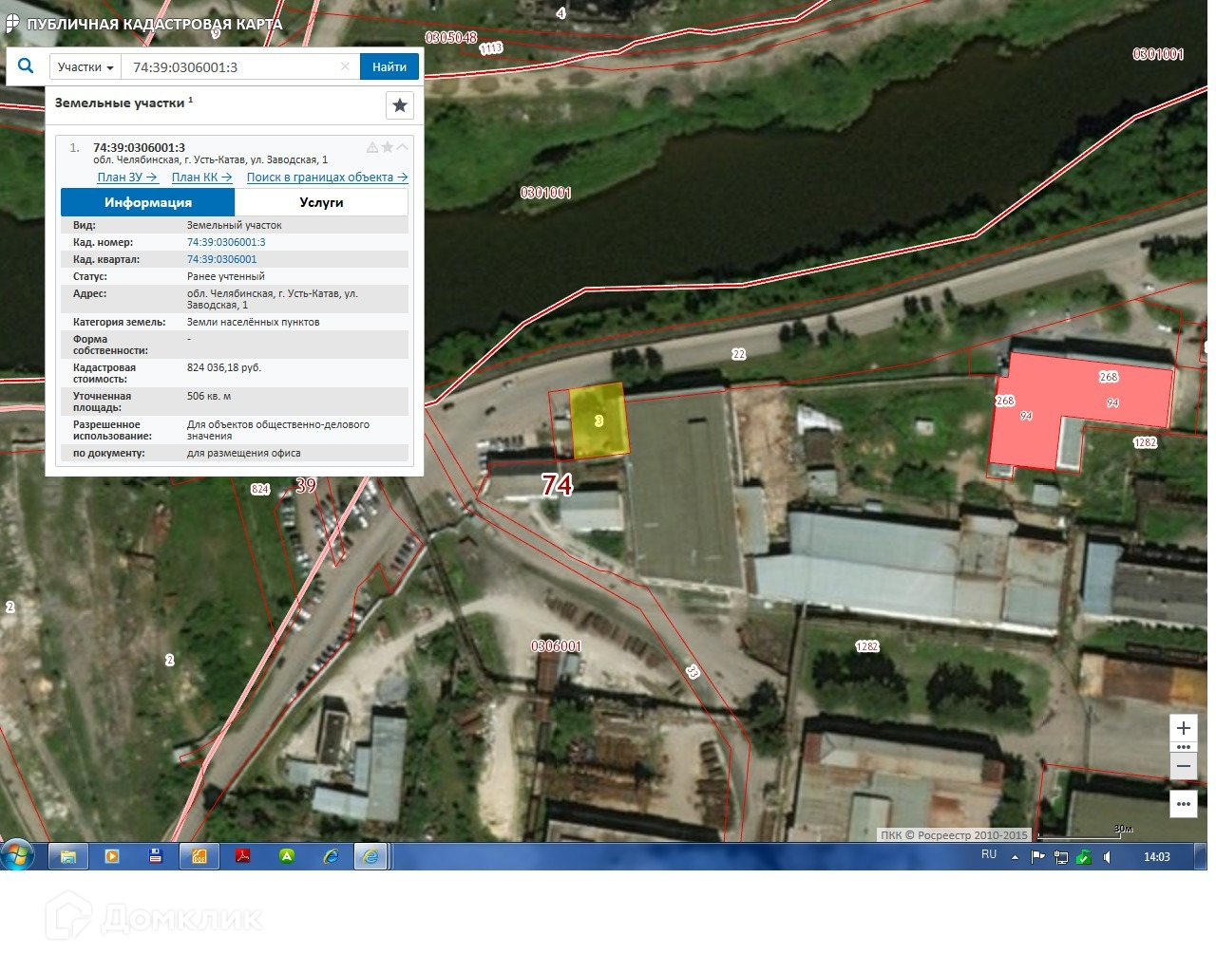This screenshot has width=1216, height=972.
Task: Open the network tray icon
Action: click(x=1060, y=857)
